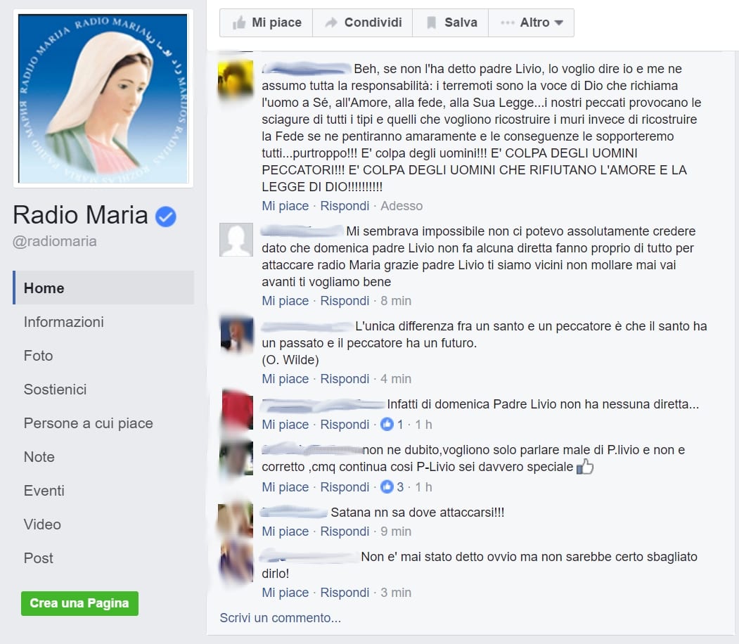Save the page with Salva bookmark button

(x=451, y=22)
